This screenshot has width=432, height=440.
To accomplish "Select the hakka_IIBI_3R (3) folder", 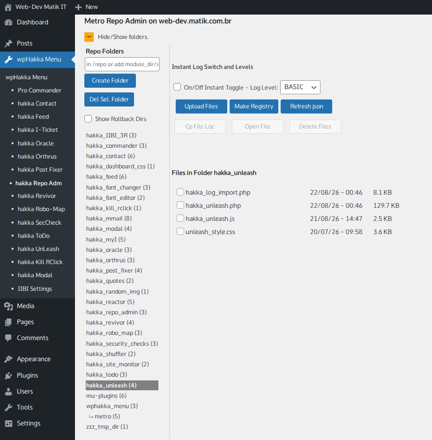I will [112, 136].
